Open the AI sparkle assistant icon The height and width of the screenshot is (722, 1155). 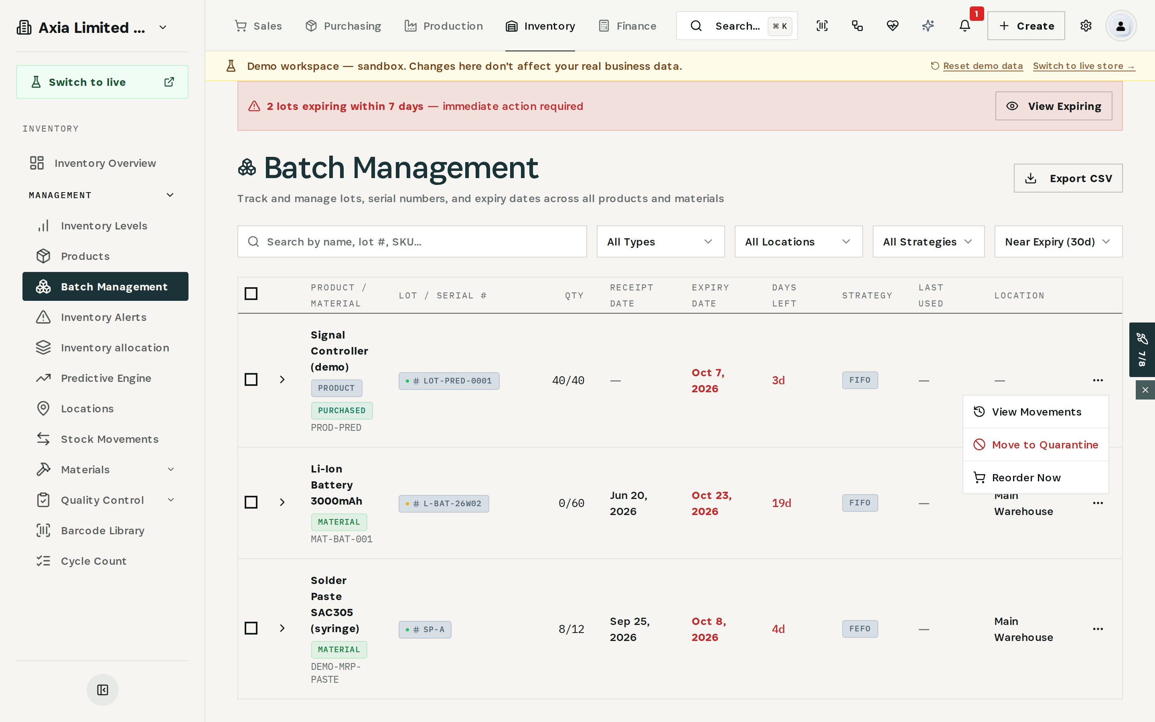tap(928, 26)
